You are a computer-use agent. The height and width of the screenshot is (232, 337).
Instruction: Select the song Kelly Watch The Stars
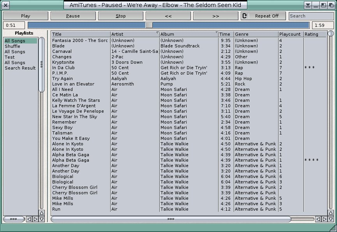[x=189, y=100]
